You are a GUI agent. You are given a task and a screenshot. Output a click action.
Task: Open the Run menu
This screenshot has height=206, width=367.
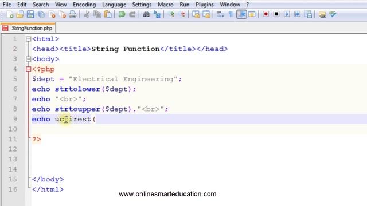[x=185, y=5]
